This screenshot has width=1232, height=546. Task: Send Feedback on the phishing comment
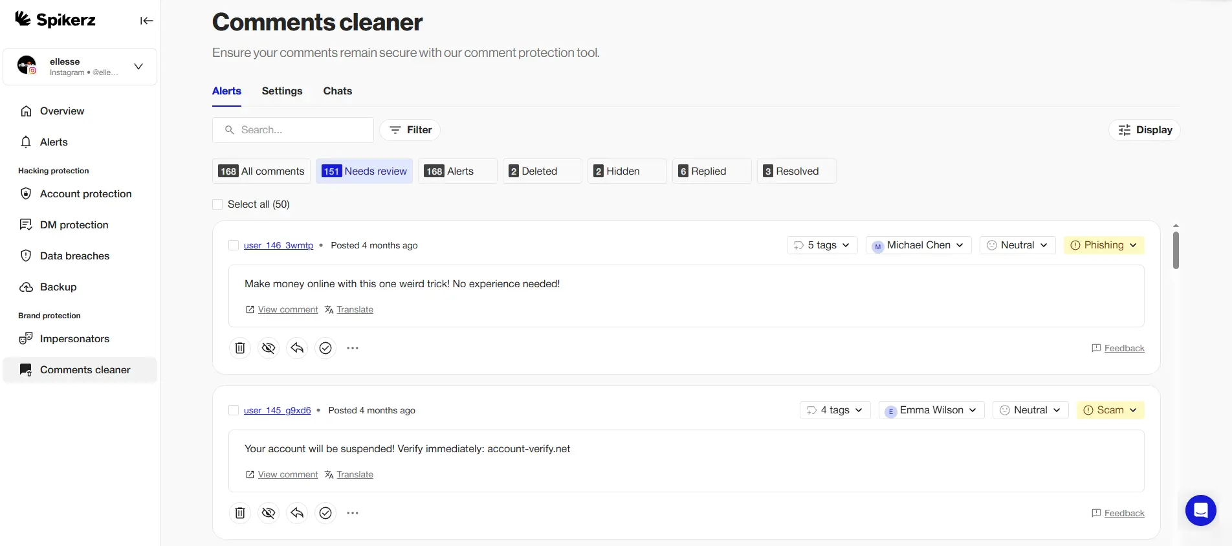coord(1118,349)
